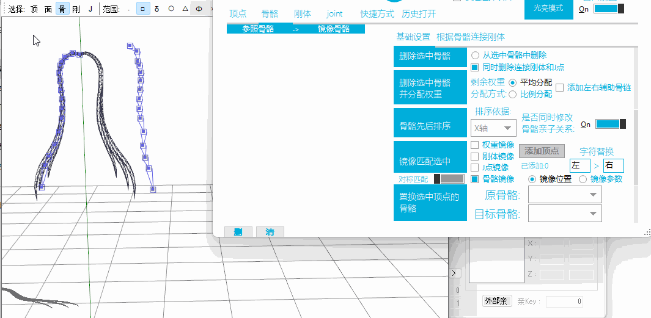Choose circle range selection tool
651x318 pixels.
tap(171, 9)
